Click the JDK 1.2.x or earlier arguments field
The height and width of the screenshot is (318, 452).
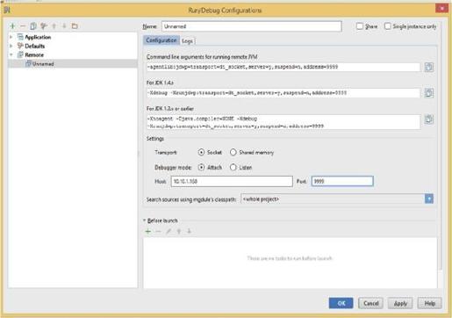tap(283, 122)
